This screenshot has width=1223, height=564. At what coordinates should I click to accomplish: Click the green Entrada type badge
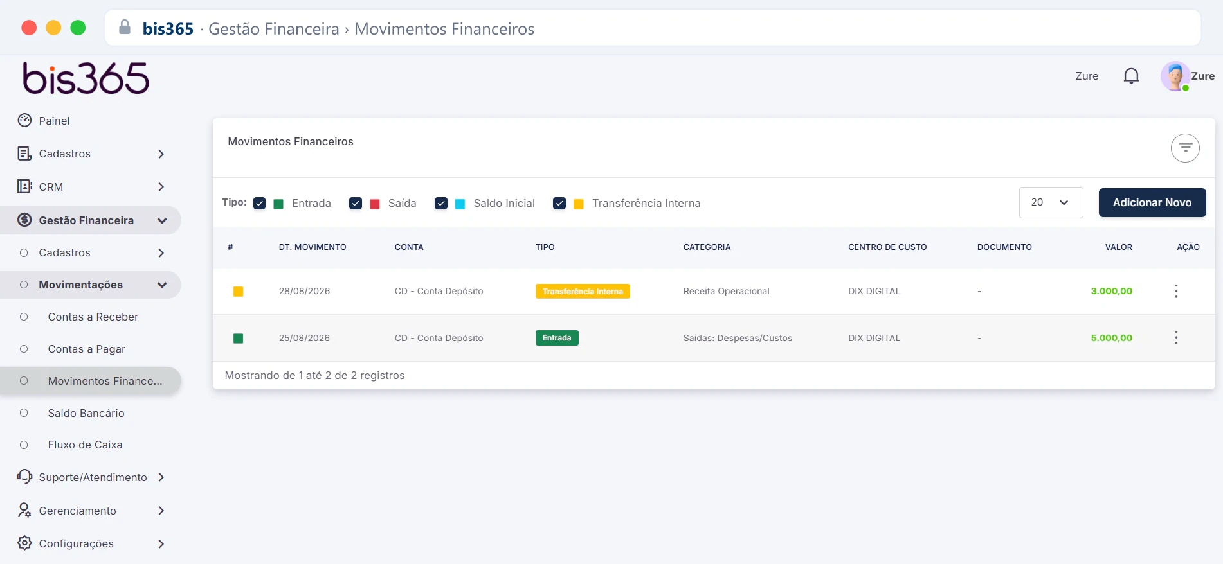557,338
